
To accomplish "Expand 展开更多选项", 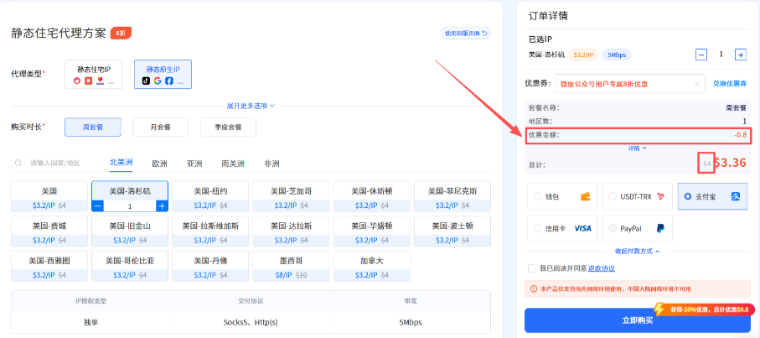I will tap(250, 106).
